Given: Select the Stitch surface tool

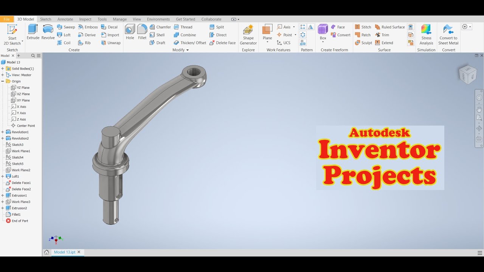Looking at the screenshot, I should 363,27.
